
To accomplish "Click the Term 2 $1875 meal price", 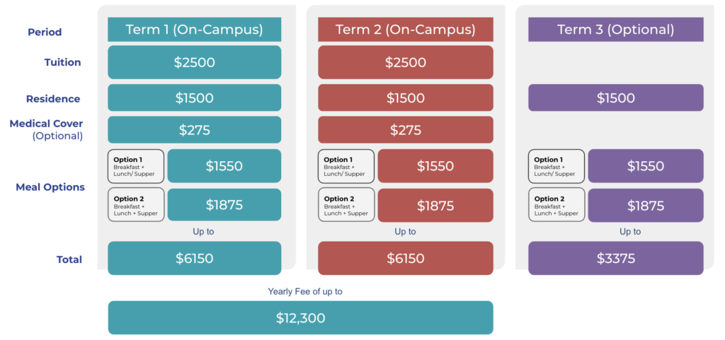I will point(435,205).
